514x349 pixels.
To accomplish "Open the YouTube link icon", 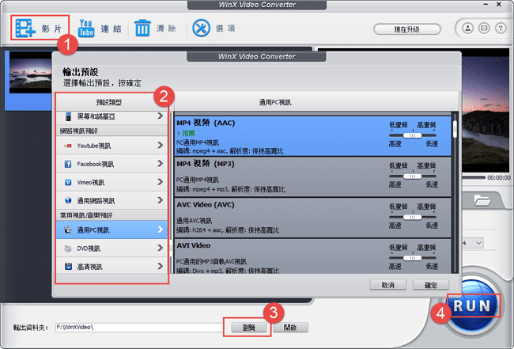I will (86, 28).
